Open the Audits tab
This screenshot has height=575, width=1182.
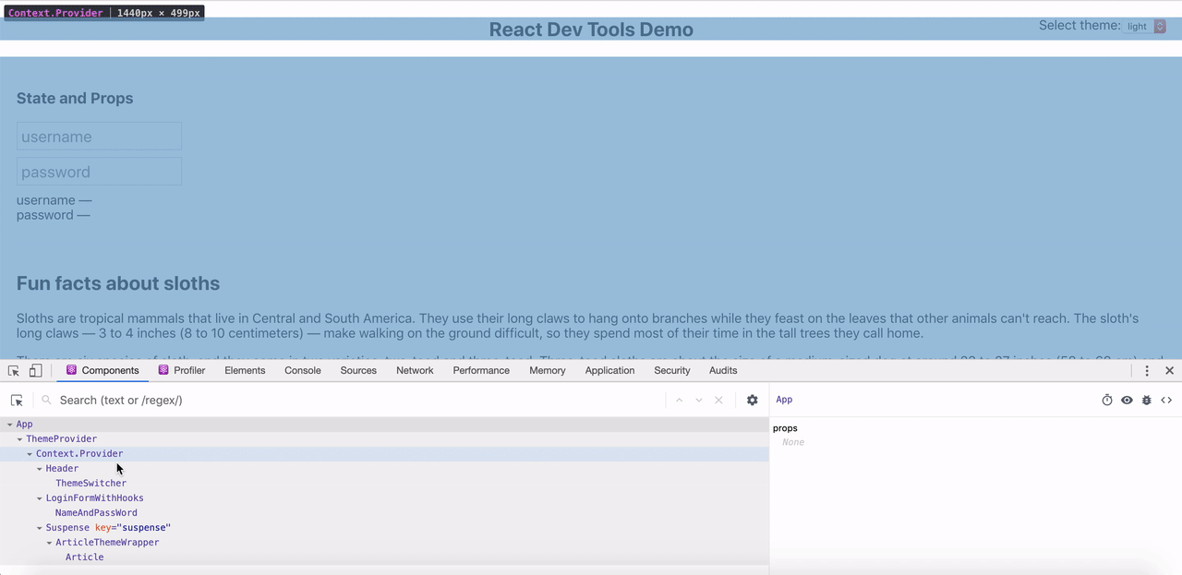click(723, 371)
